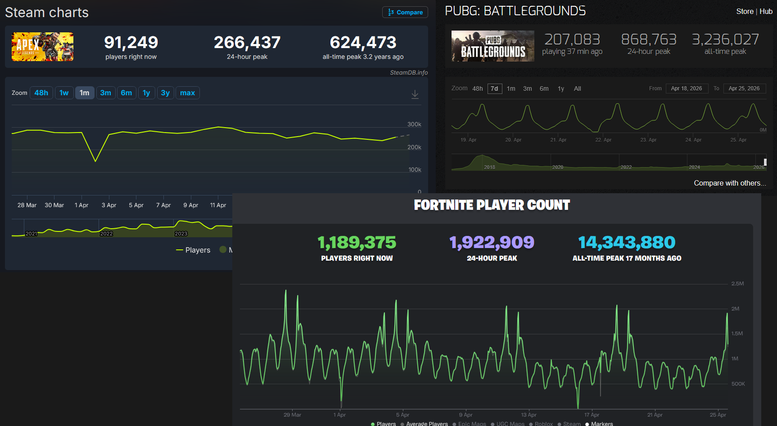The image size is (777, 426).
Task: Toggle Roblox series in Fortnite legend
Action: tap(541, 424)
